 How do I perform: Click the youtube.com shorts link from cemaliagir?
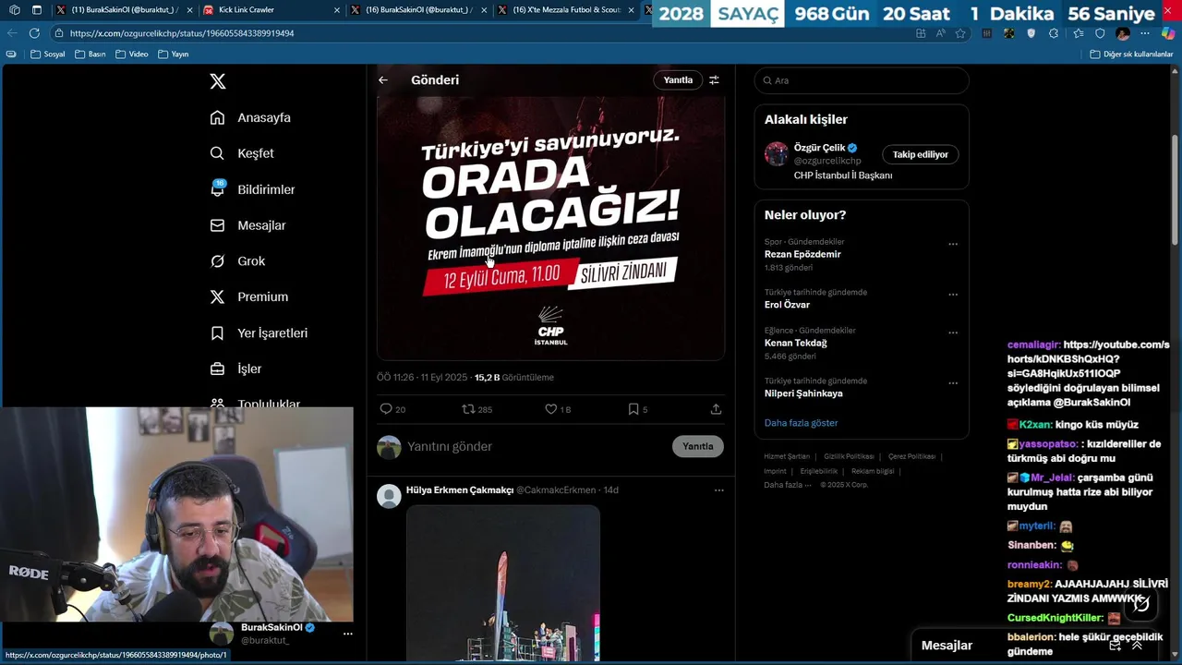tap(1088, 359)
